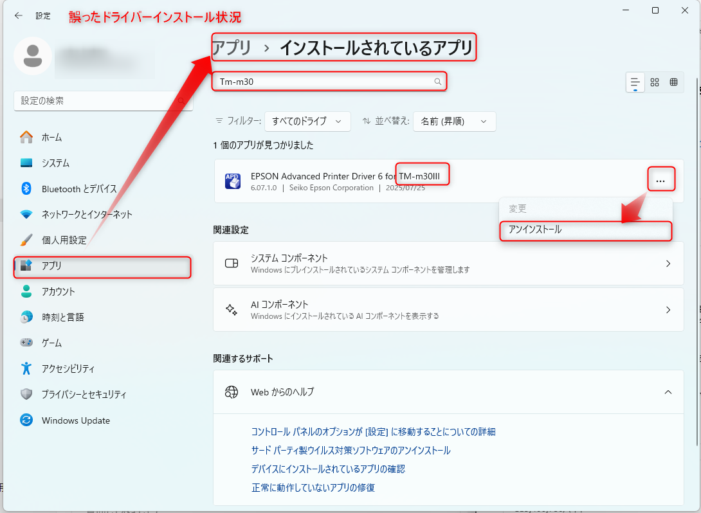Open link 正常に動作していないアプリの修復
The width and height of the screenshot is (701, 513).
click(313, 487)
